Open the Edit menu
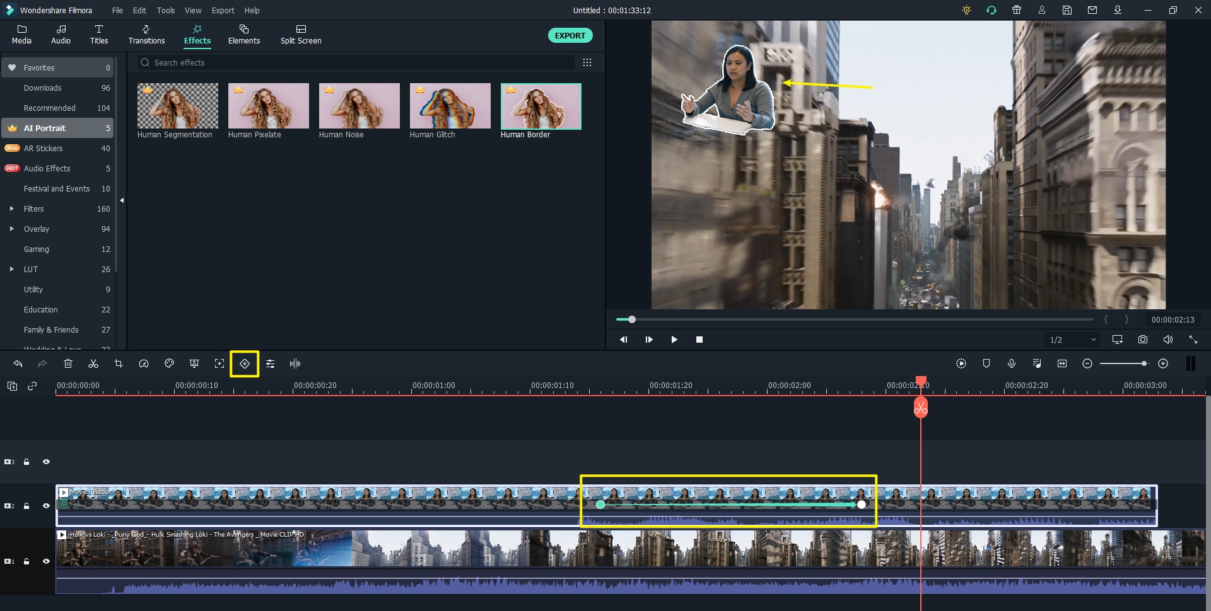 click(x=139, y=10)
